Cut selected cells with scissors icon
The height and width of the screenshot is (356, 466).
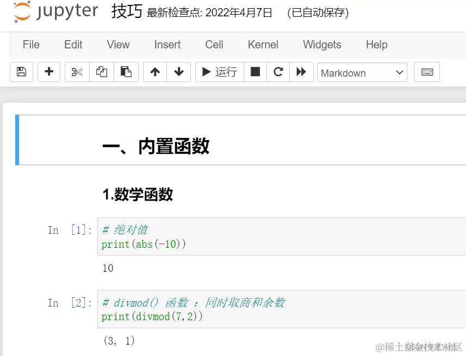[77, 72]
